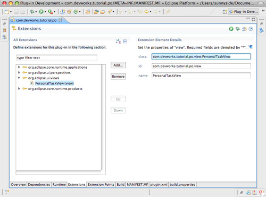The width and height of the screenshot is (266, 197).
Task: Select the Plug-in Deve... perspective button
Action: click(x=243, y=12)
